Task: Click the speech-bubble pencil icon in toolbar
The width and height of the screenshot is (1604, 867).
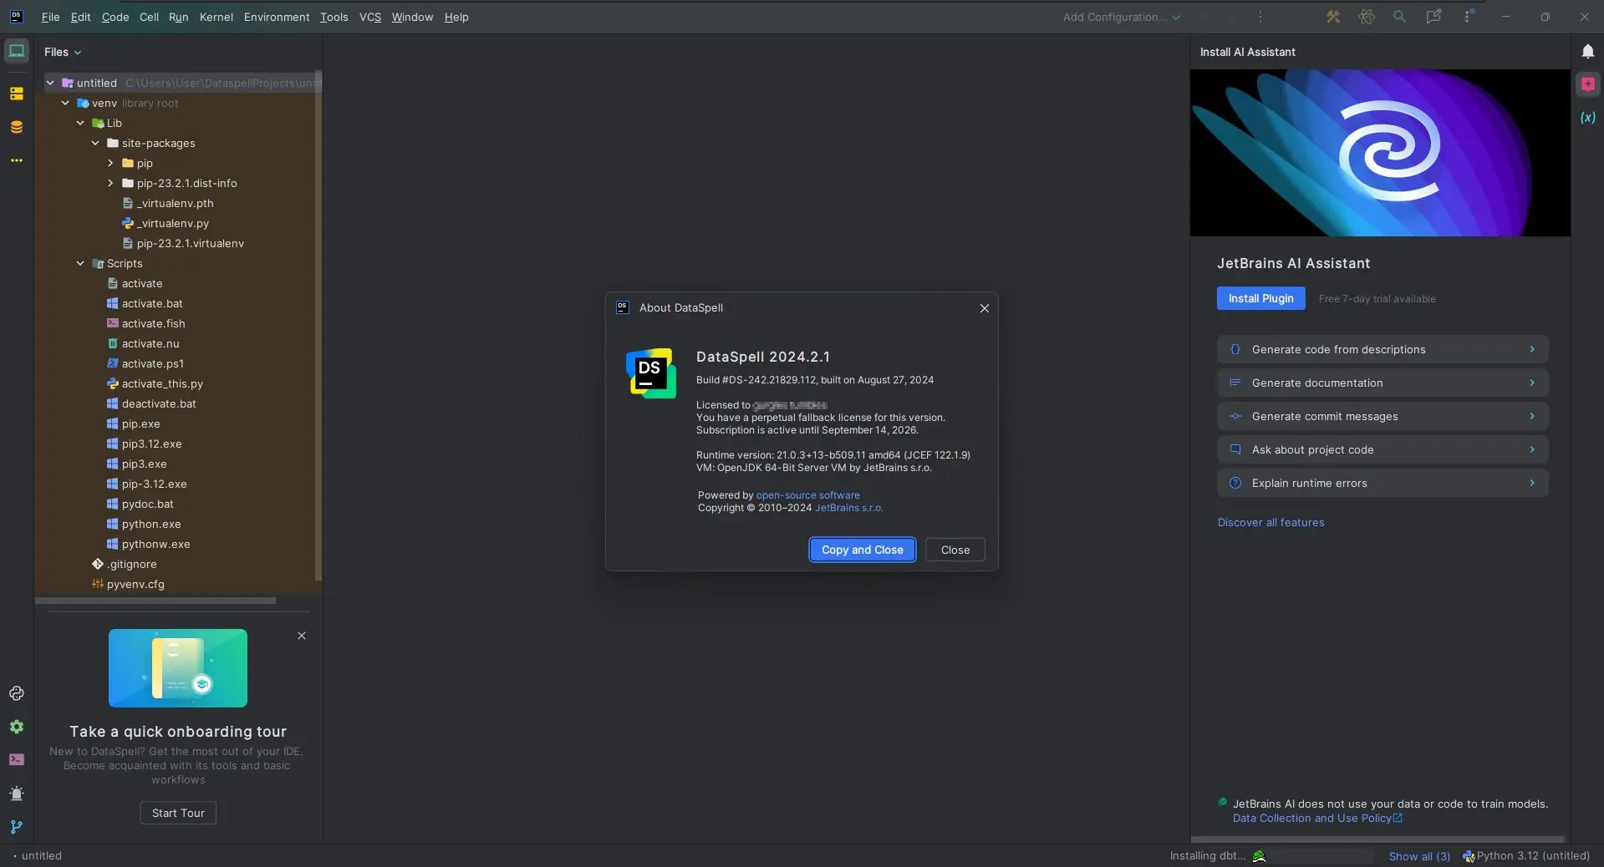Action: tap(1433, 17)
